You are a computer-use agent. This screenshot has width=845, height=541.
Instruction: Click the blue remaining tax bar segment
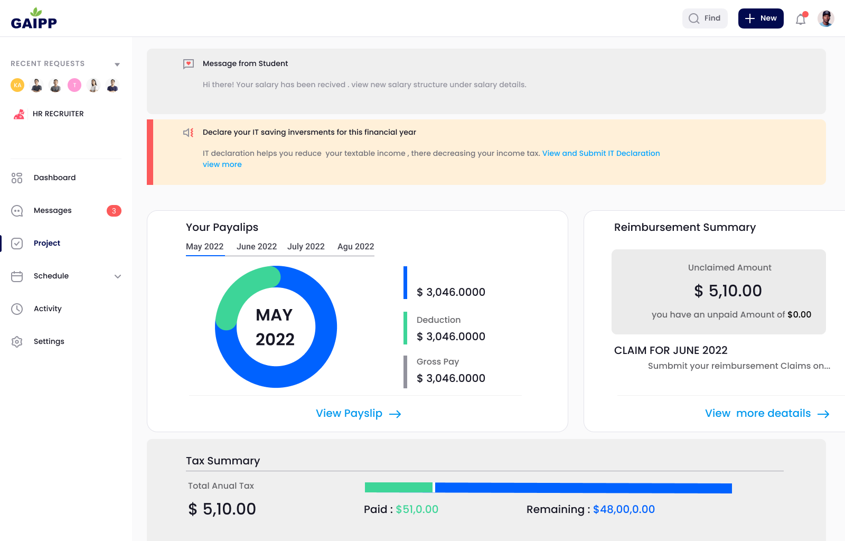[584, 488]
